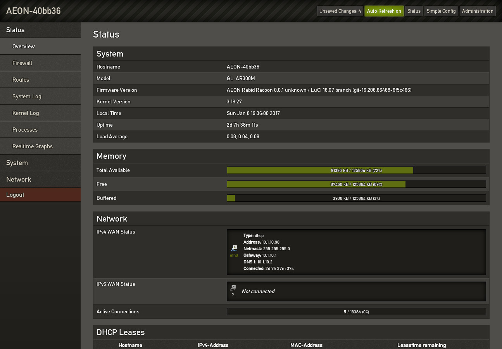Click the AEON-40bb36 header title

33,11
